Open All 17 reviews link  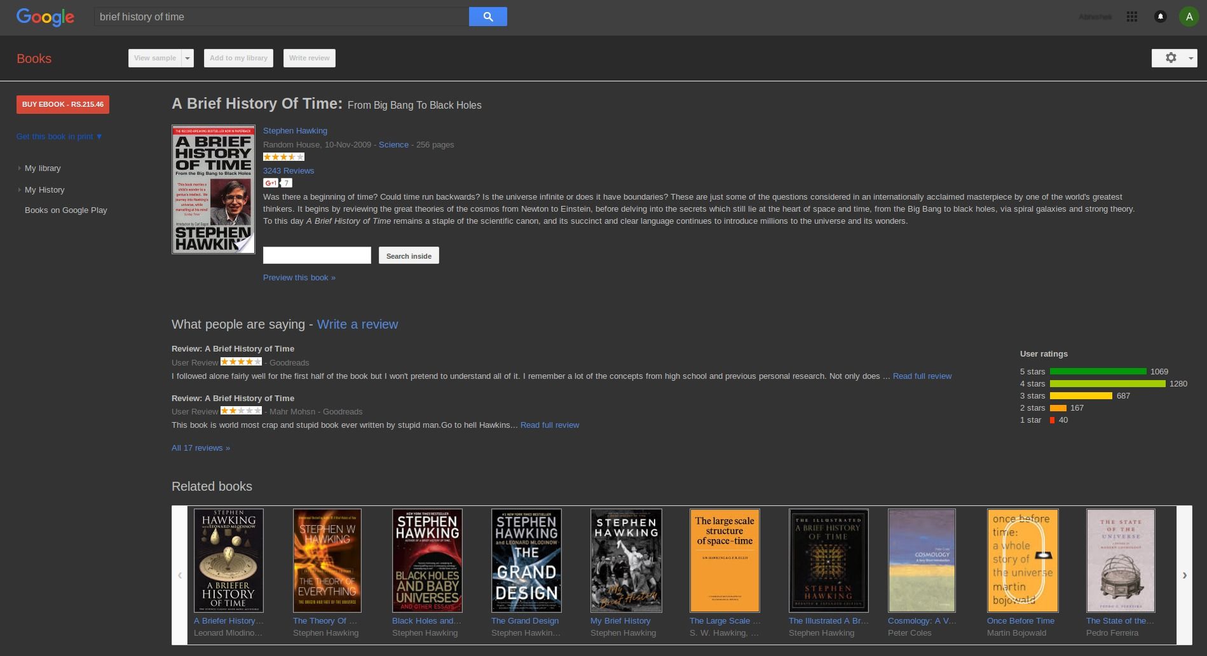click(x=201, y=448)
